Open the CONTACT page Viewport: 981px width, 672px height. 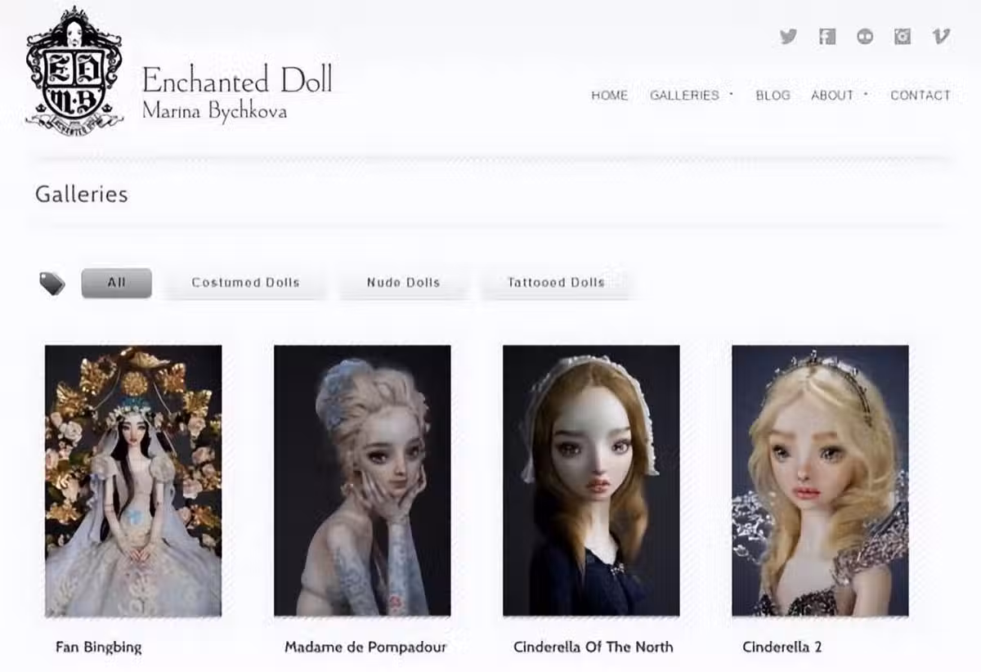921,96
